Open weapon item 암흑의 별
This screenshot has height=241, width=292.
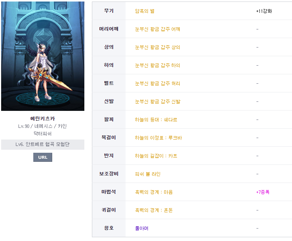click(145, 11)
